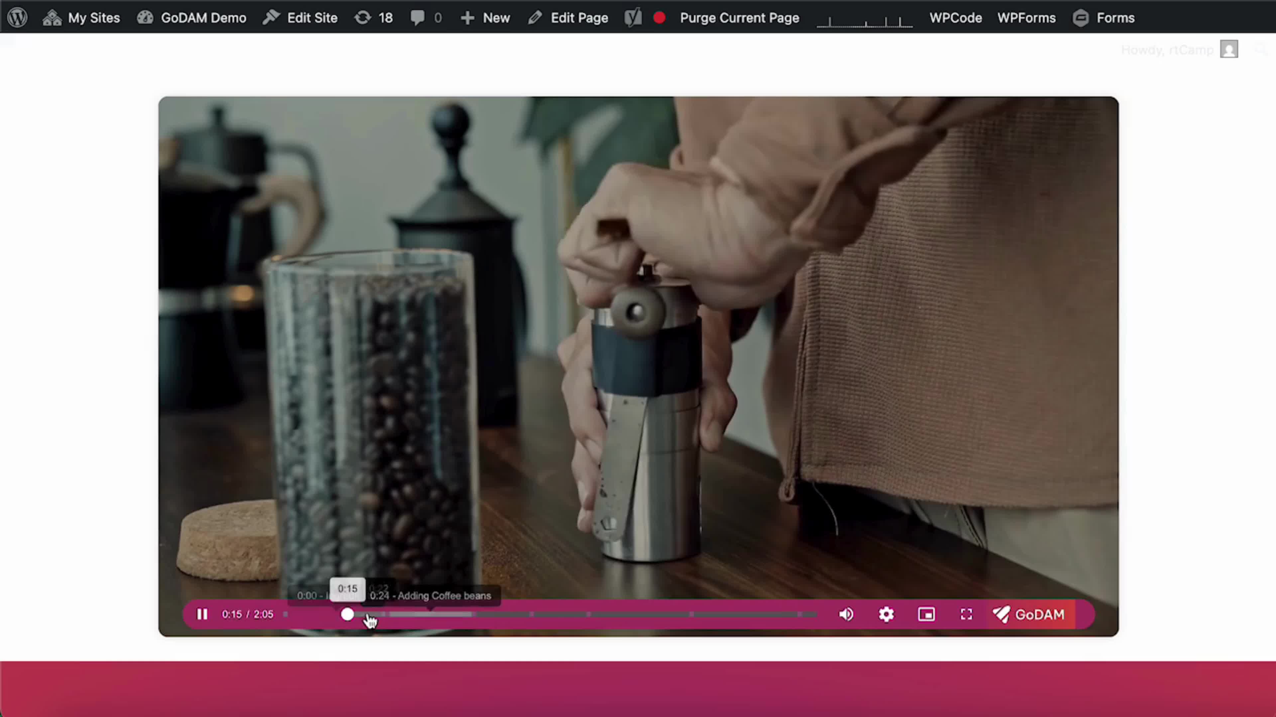Click the Yoast SEO icon
This screenshot has height=717, width=1276.
(633, 18)
